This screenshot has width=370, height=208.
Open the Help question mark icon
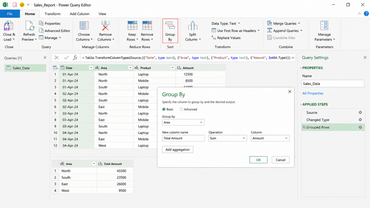tap(366, 14)
